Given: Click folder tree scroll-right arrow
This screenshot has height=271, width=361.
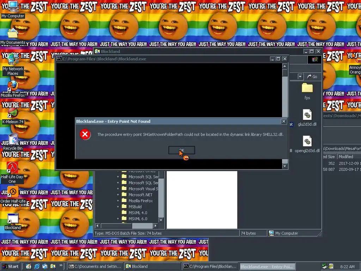Looking at the screenshot, I should click(x=155, y=225).
